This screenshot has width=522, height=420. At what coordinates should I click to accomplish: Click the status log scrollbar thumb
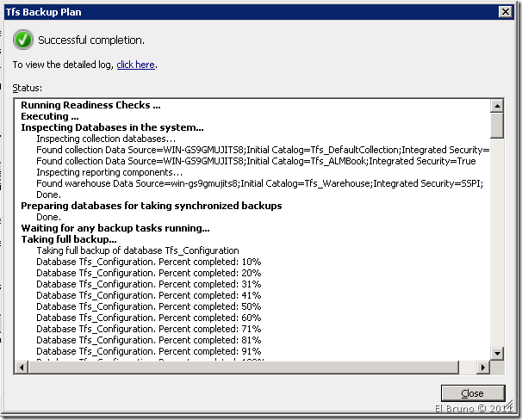point(497,126)
